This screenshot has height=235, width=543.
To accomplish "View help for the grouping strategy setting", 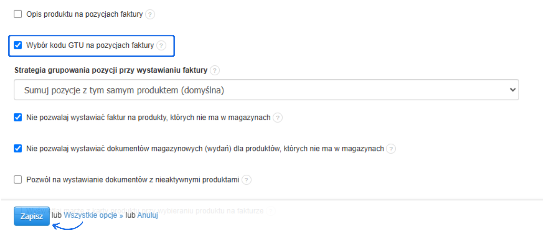I will pos(215,70).
